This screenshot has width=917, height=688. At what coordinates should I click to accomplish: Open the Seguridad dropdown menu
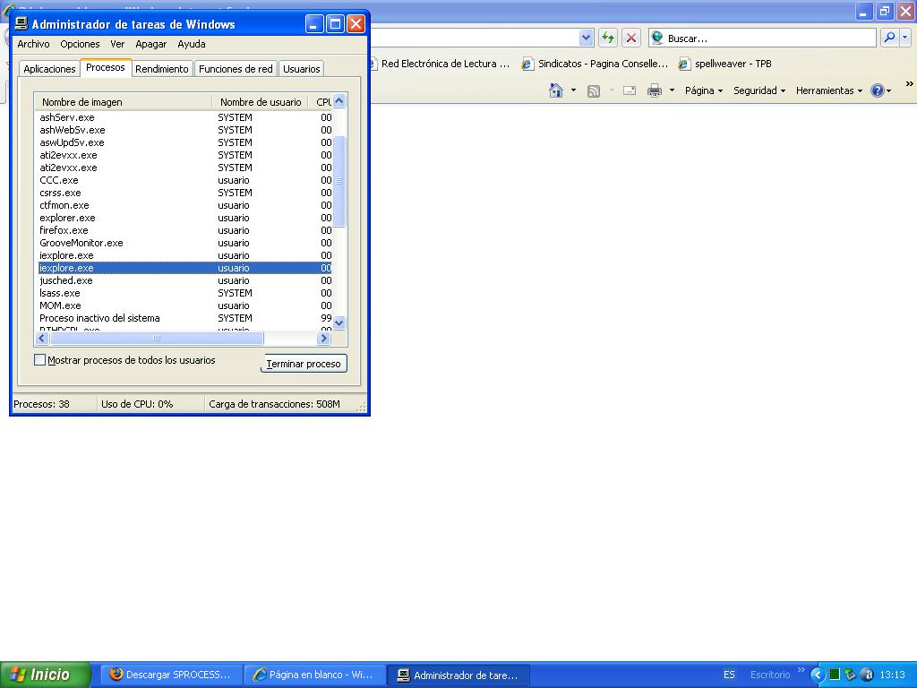click(758, 90)
